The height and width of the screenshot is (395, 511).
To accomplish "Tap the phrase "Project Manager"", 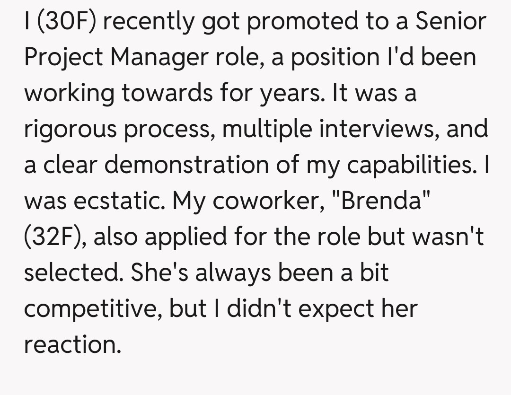I will (x=116, y=58).
